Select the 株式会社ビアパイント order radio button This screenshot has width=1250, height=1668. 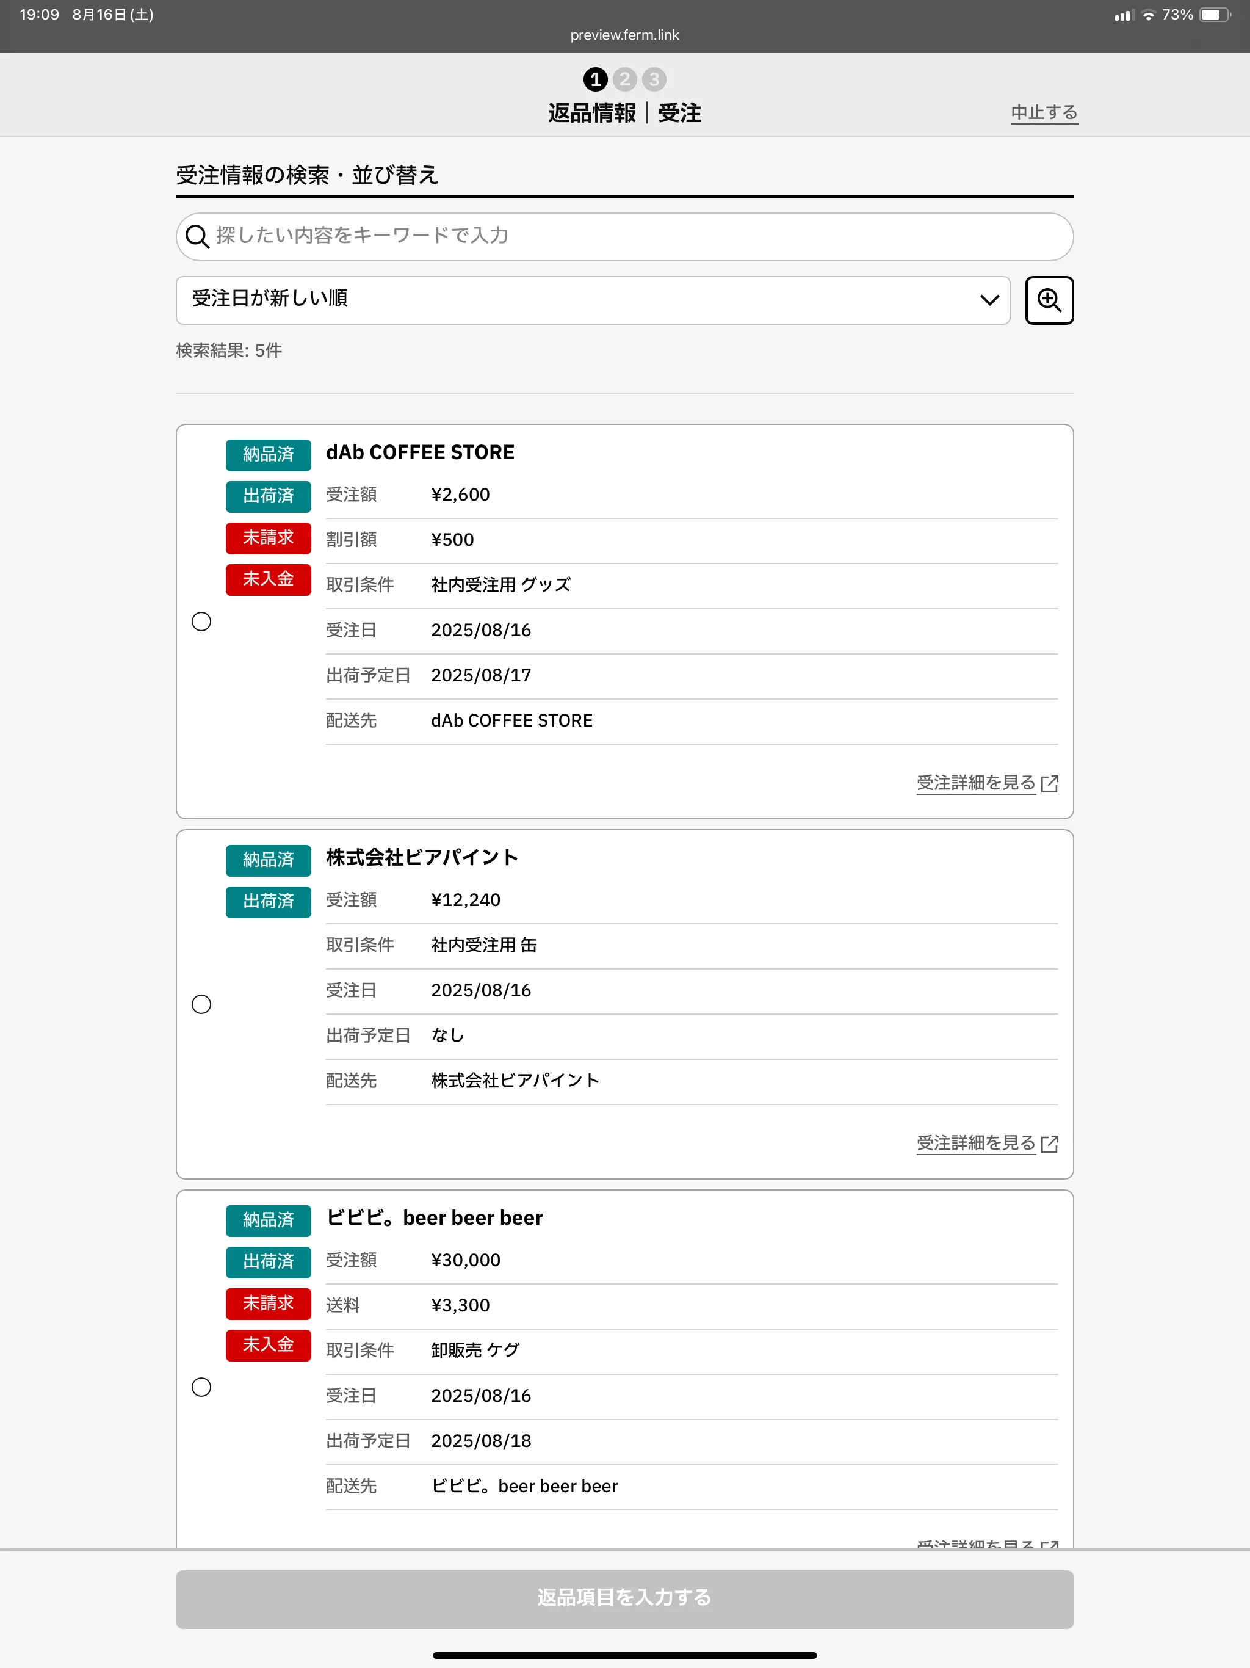pos(201,1004)
